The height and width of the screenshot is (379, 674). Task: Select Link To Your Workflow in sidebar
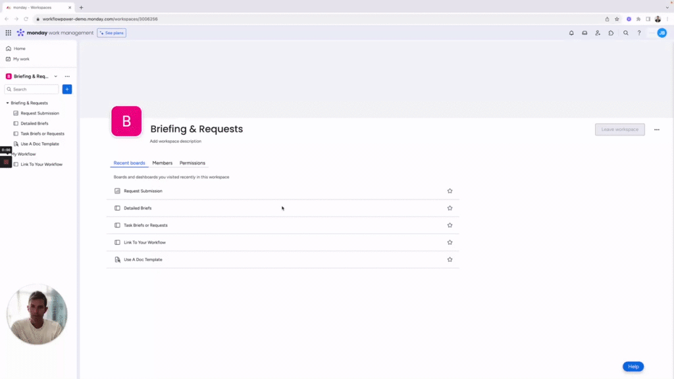tap(41, 164)
